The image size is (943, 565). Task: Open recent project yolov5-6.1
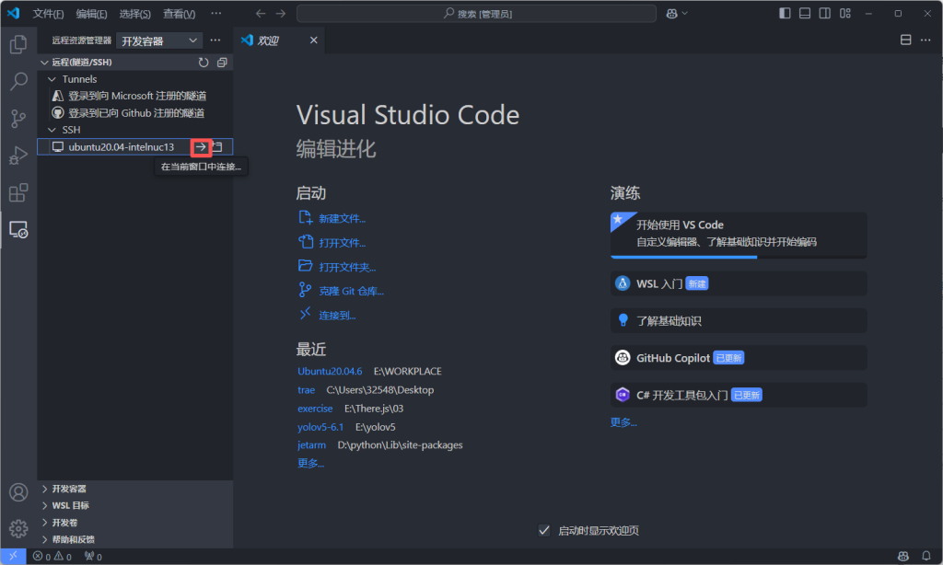pyautogui.click(x=320, y=427)
